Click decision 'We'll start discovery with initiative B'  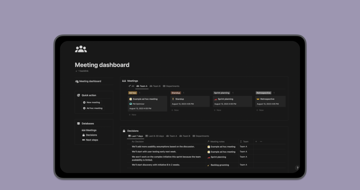click(156, 165)
